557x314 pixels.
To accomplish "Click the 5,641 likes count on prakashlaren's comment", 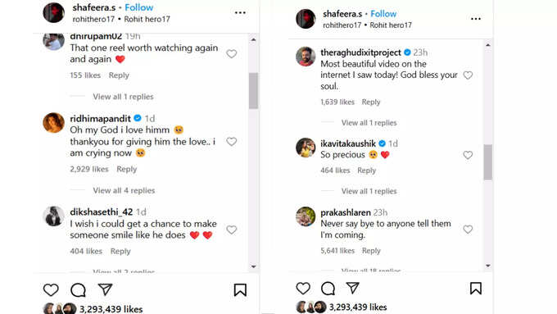I will (x=337, y=250).
